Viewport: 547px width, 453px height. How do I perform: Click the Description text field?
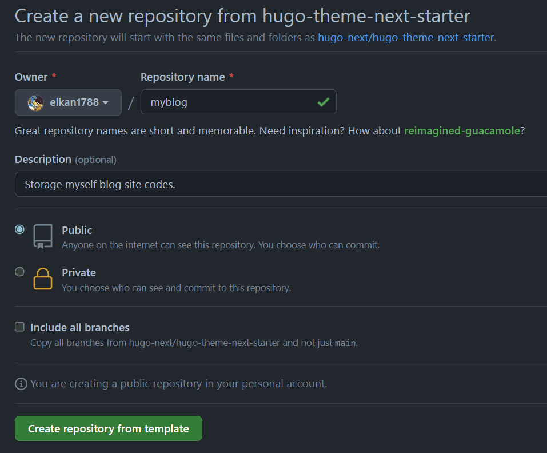229,184
